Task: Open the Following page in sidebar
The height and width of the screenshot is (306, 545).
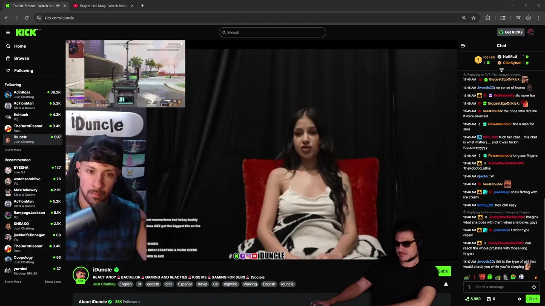Action: (x=23, y=71)
